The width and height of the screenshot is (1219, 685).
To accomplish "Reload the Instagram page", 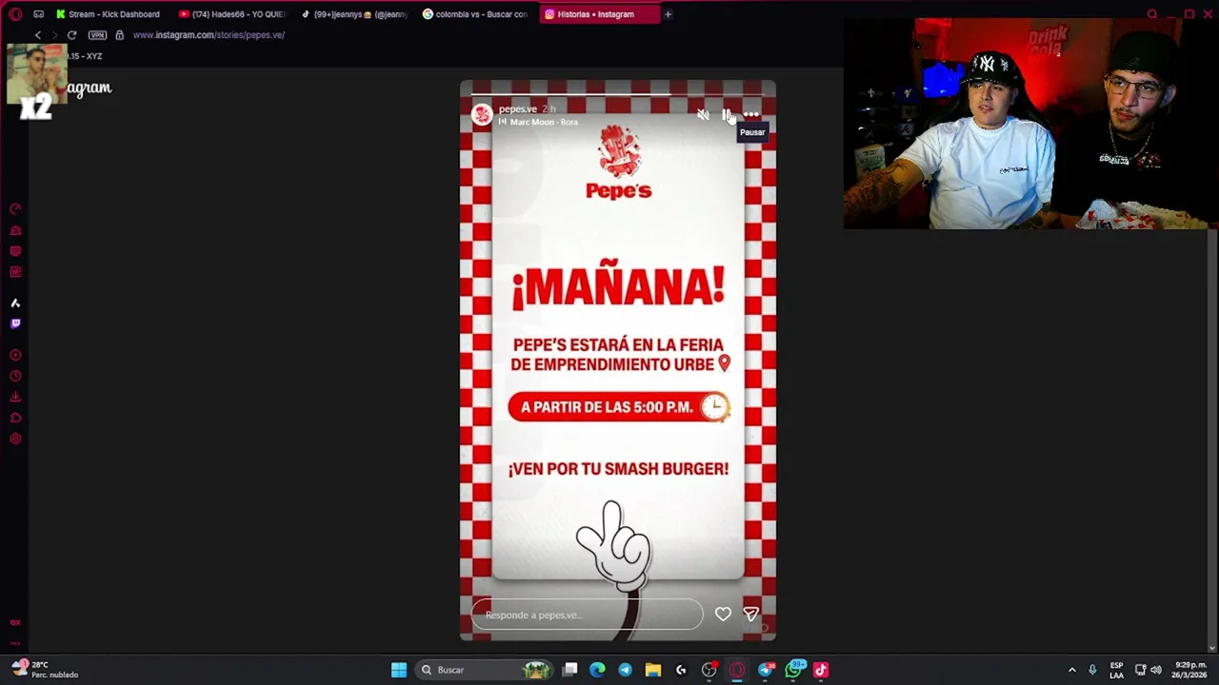I will tap(71, 35).
